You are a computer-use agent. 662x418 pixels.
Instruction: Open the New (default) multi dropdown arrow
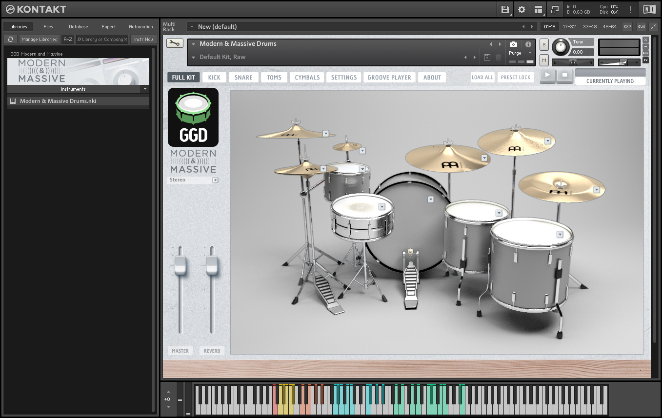pos(192,27)
